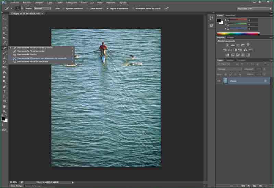Select the Move tool

(4, 19)
